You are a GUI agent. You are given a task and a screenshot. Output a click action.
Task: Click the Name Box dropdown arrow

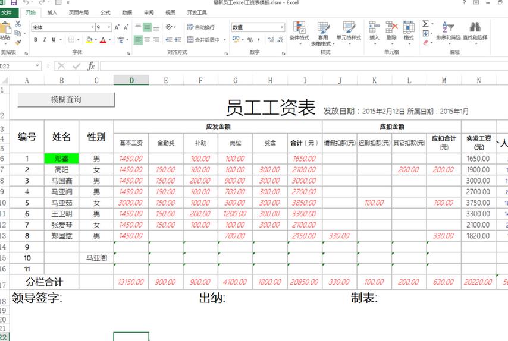click(x=37, y=66)
